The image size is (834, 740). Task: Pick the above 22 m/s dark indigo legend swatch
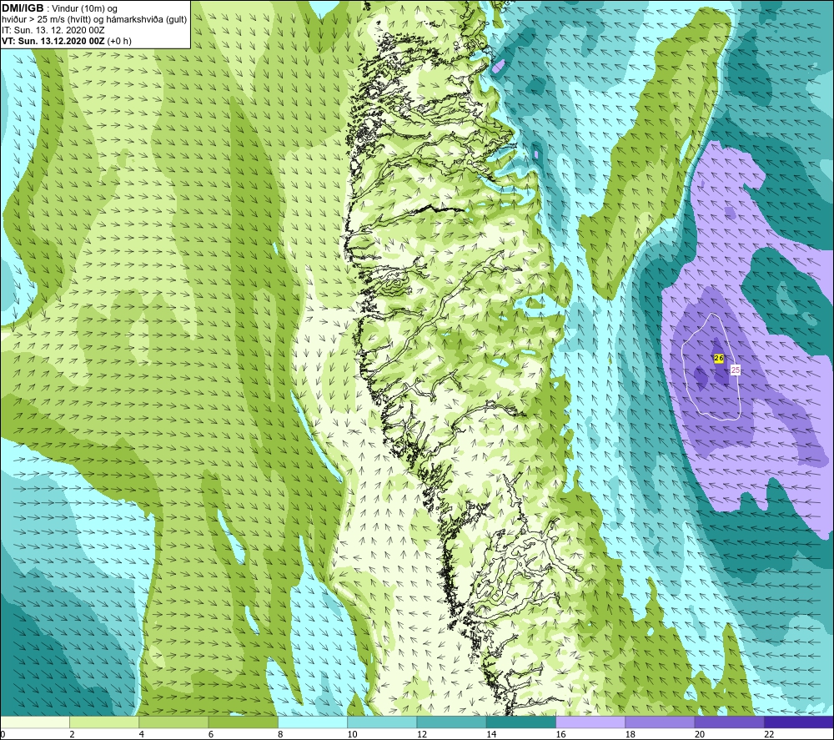pos(799,722)
